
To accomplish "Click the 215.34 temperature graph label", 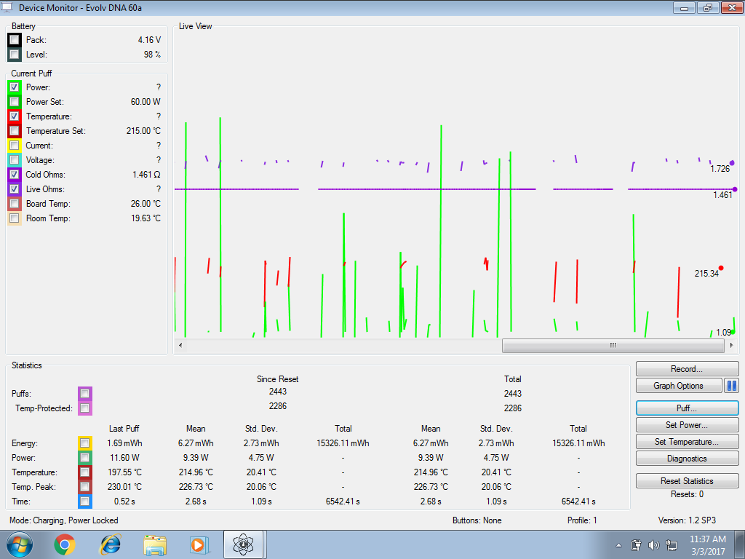I will pyautogui.click(x=706, y=274).
